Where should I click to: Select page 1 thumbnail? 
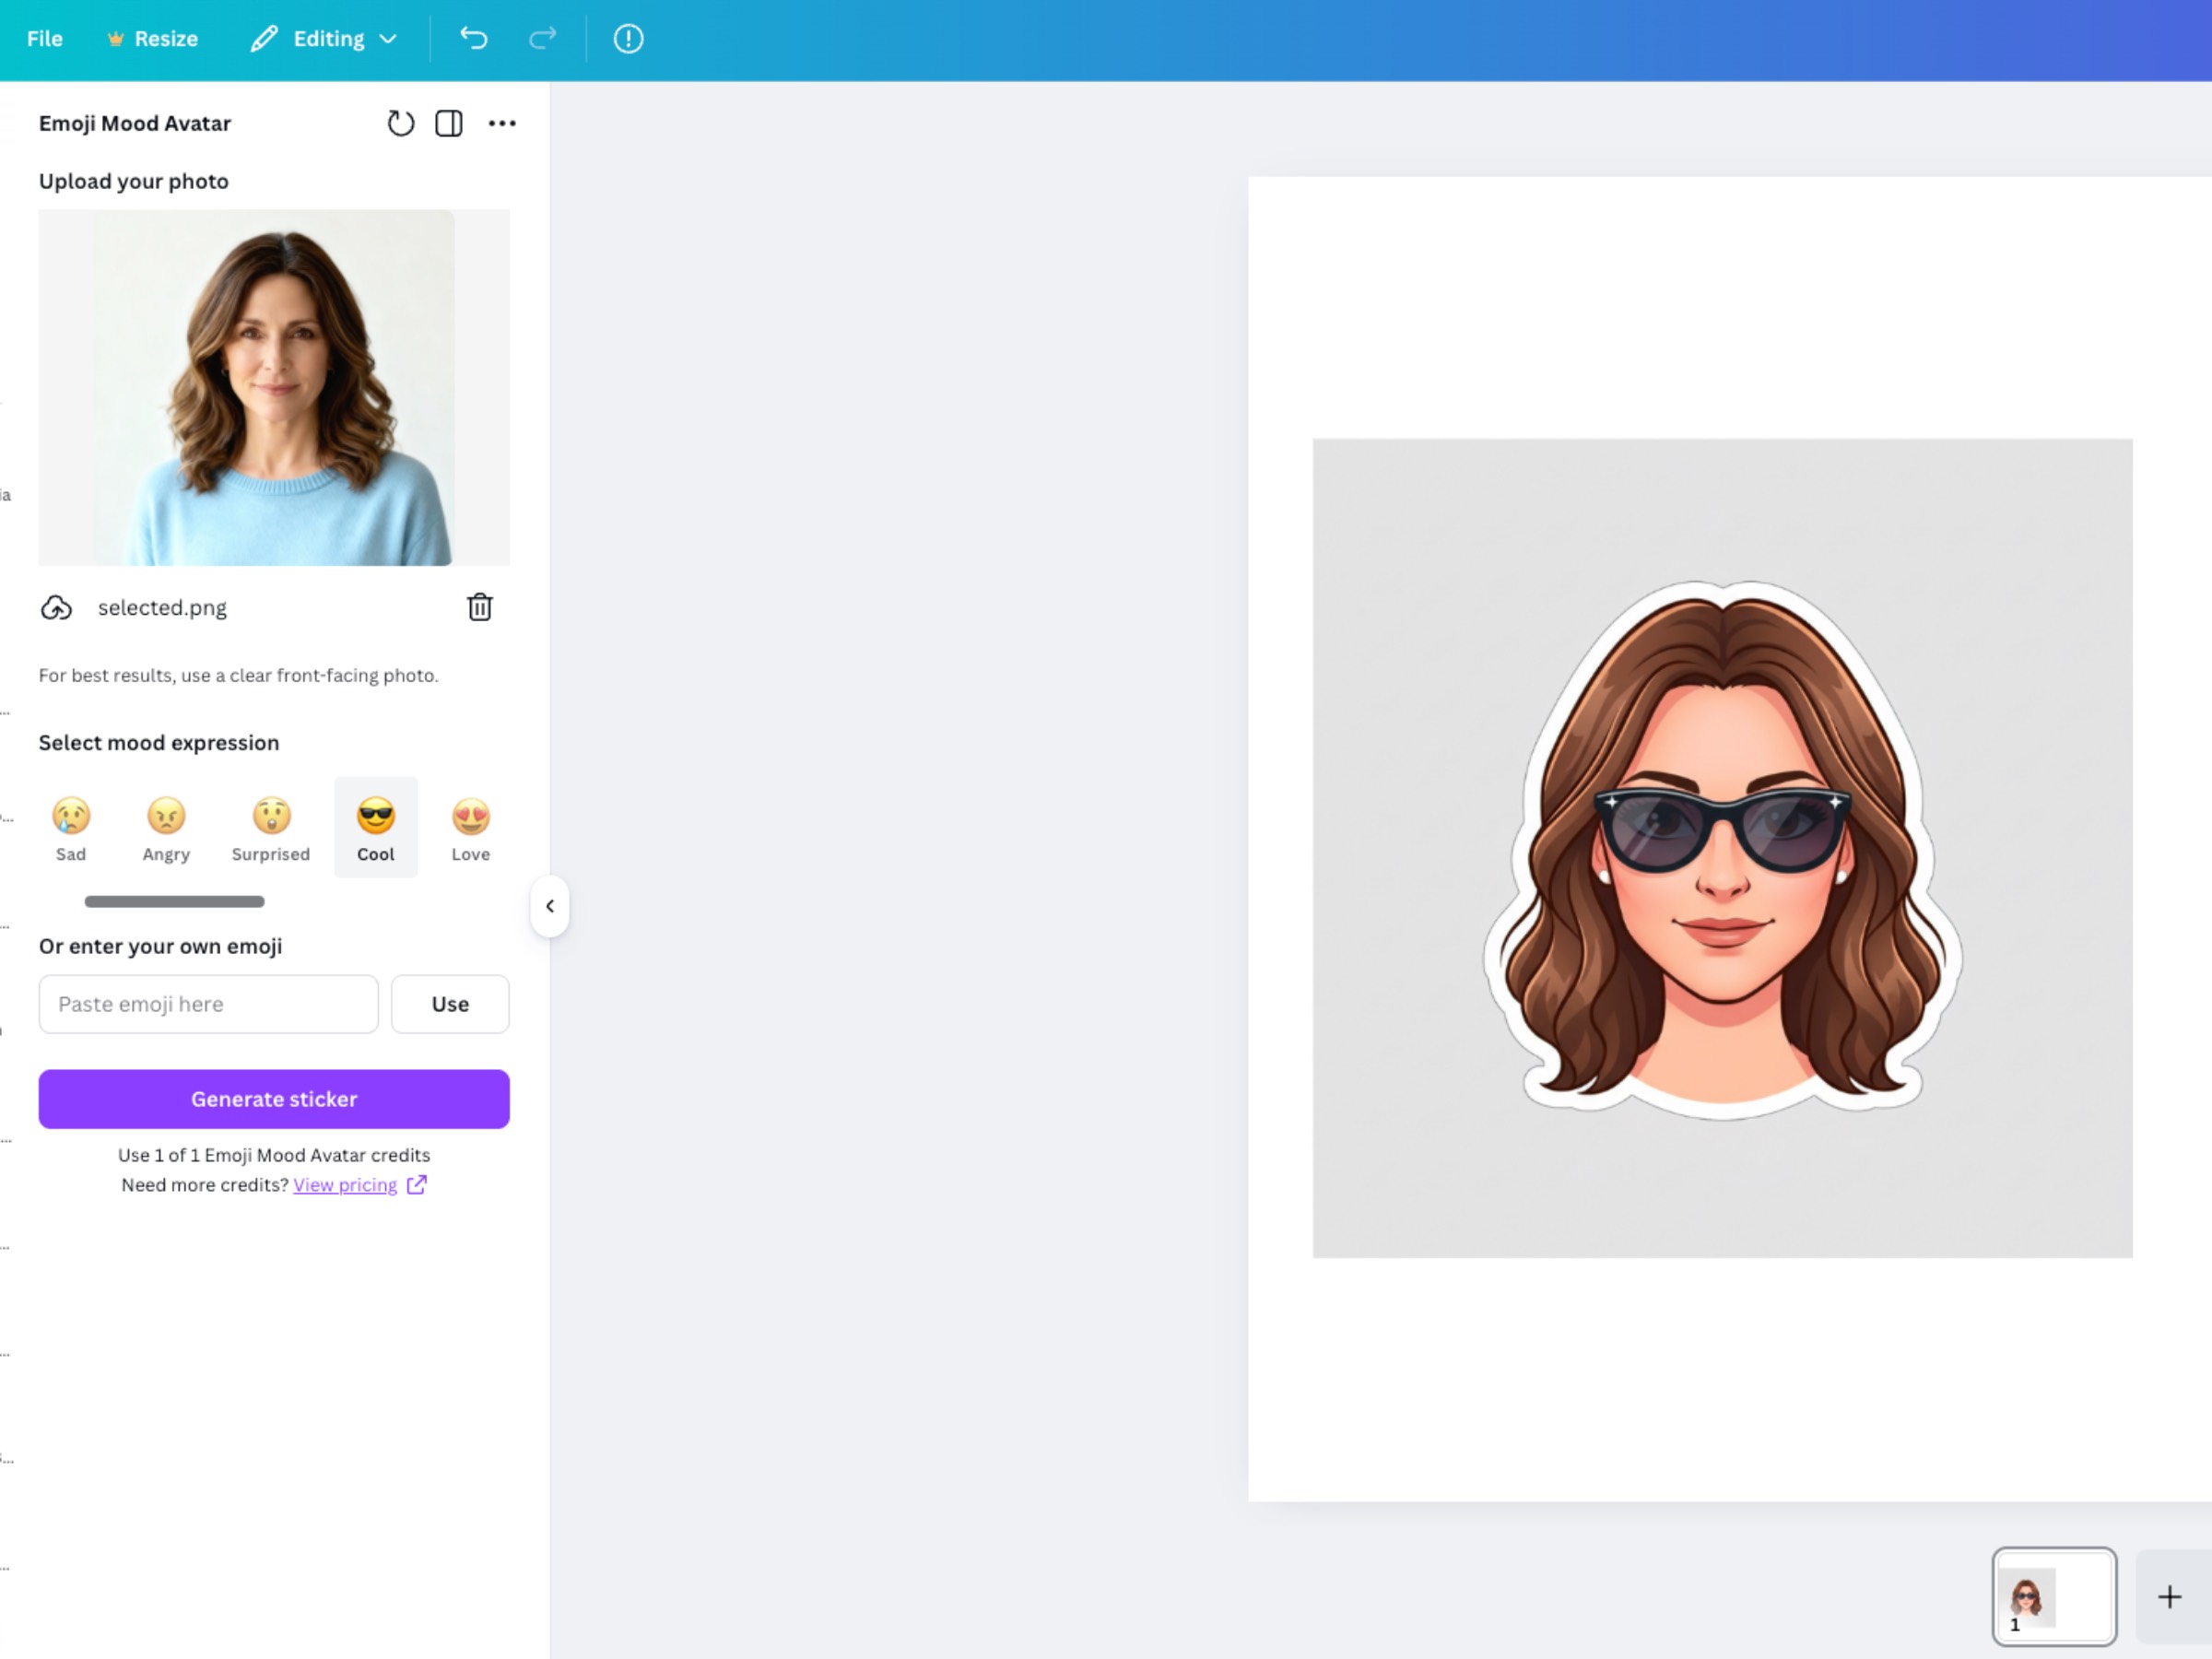2054,1597
